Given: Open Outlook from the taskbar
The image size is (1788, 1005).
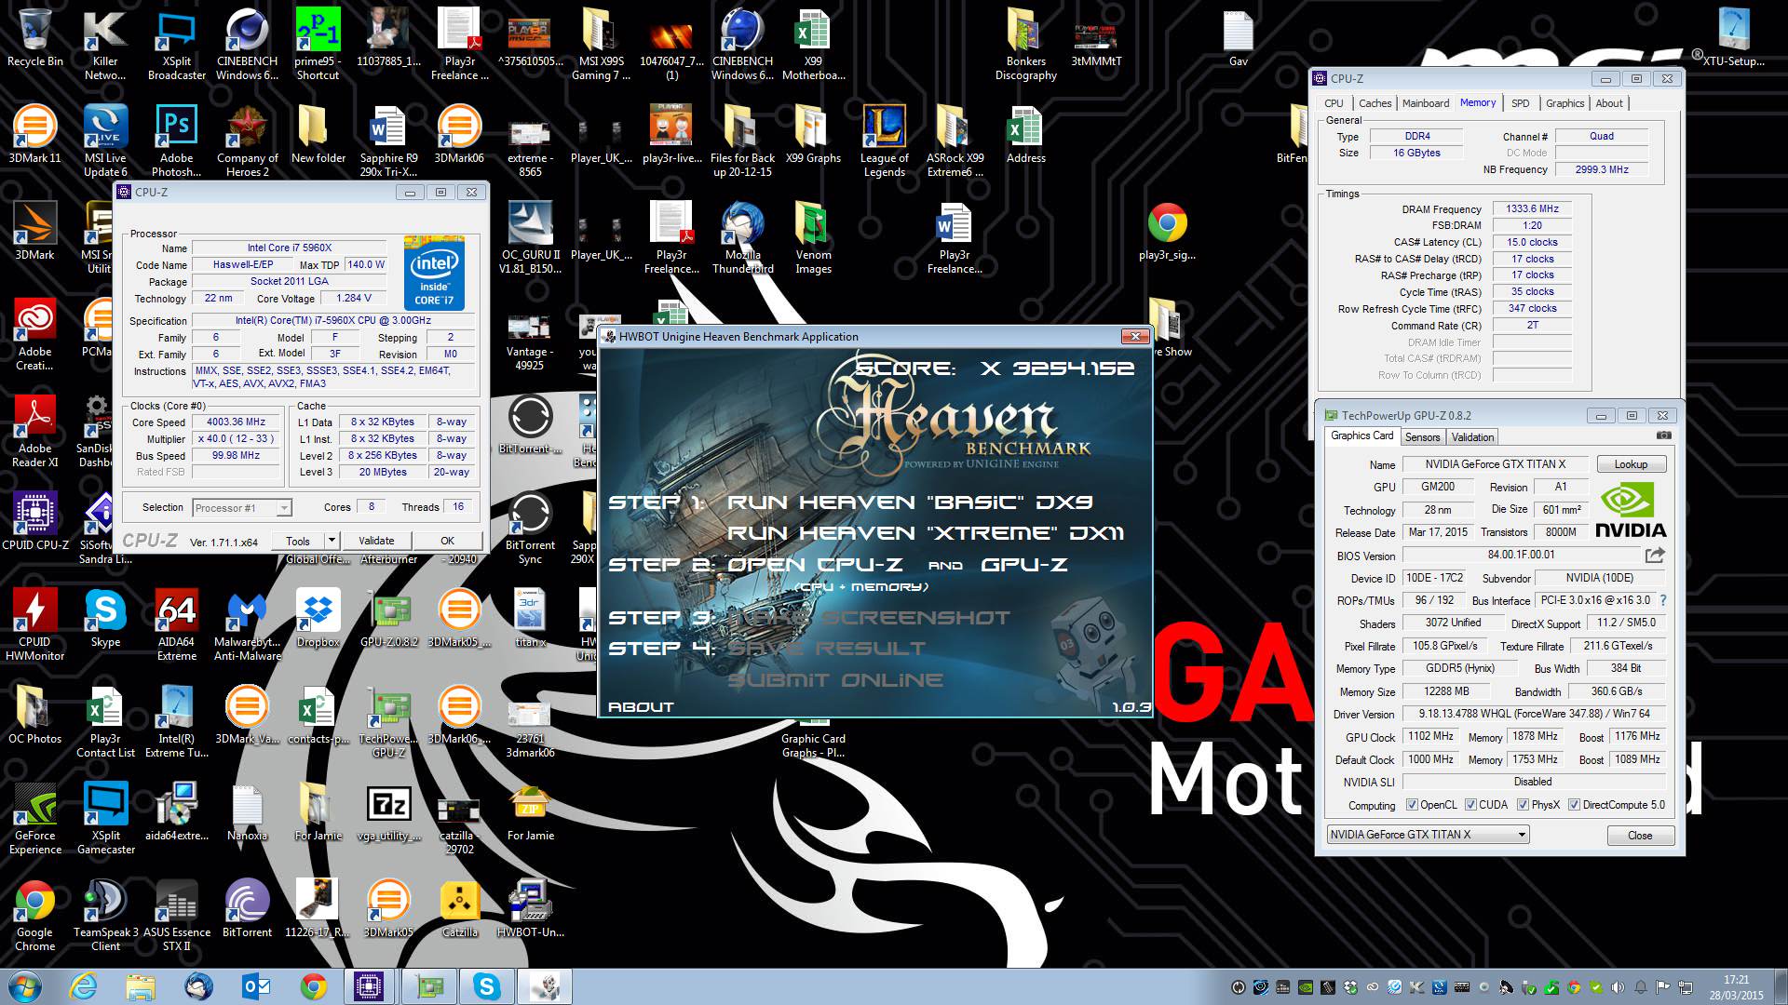Looking at the screenshot, I should [256, 986].
